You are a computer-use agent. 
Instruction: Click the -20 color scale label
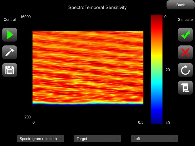pyautogui.click(x=167, y=70)
